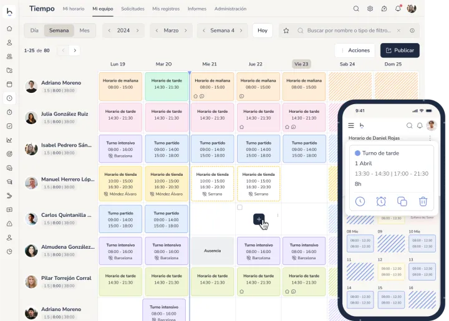This screenshot has height=321, width=449.
Task: Click the trash icon in the phone shift card
Action: 423,201
